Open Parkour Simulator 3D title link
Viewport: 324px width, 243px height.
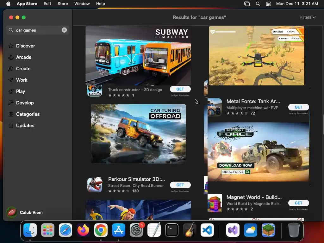click(136, 179)
